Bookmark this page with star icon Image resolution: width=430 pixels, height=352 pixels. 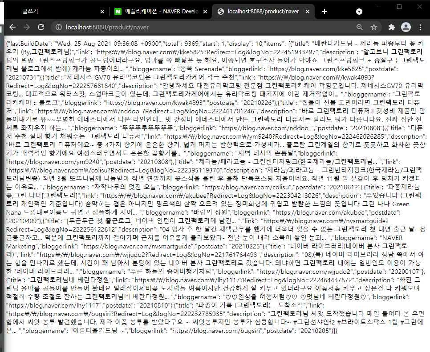tap(374, 27)
